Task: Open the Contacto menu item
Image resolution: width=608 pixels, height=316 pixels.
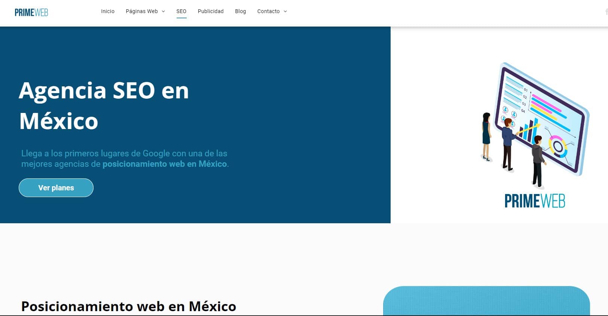Action: [x=268, y=11]
